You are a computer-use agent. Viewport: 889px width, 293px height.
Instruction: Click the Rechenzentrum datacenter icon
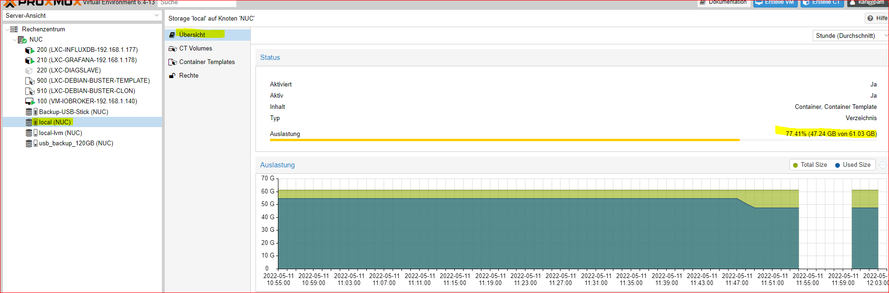point(14,29)
